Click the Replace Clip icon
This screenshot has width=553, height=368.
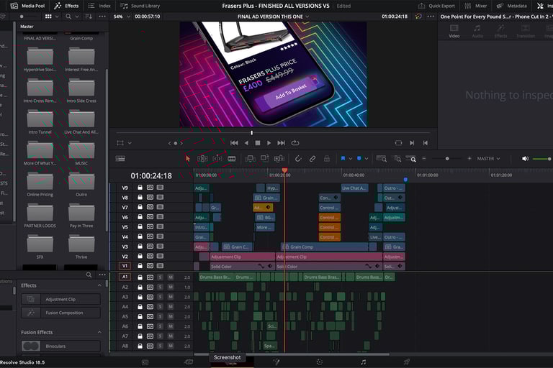pyautogui.click(x=279, y=159)
